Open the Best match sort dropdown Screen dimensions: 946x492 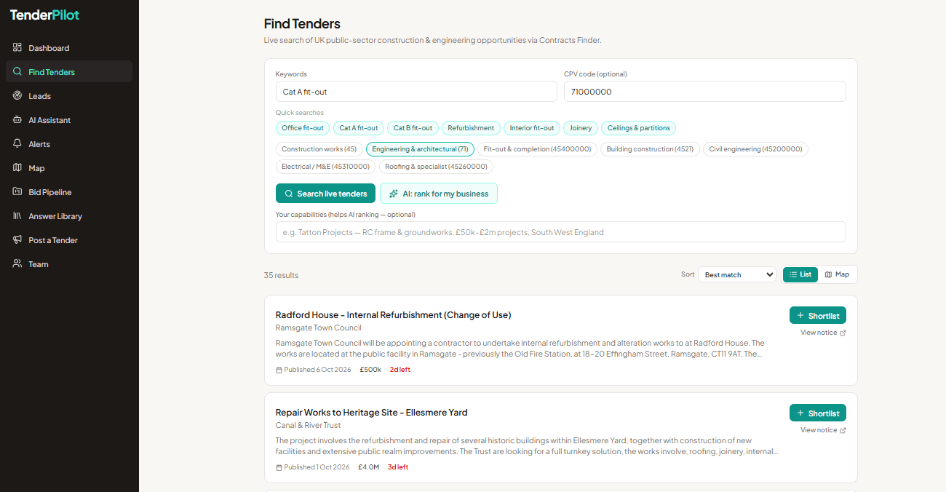737,274
